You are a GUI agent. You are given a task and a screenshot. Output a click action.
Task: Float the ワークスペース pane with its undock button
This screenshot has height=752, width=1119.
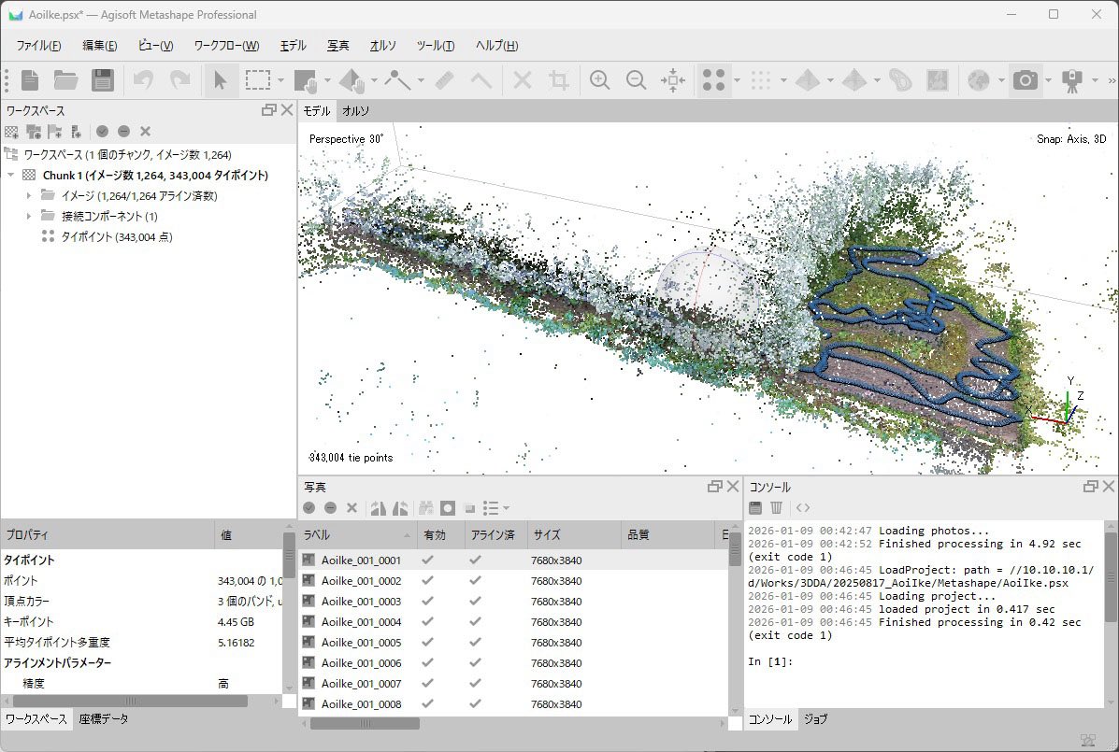269,110
